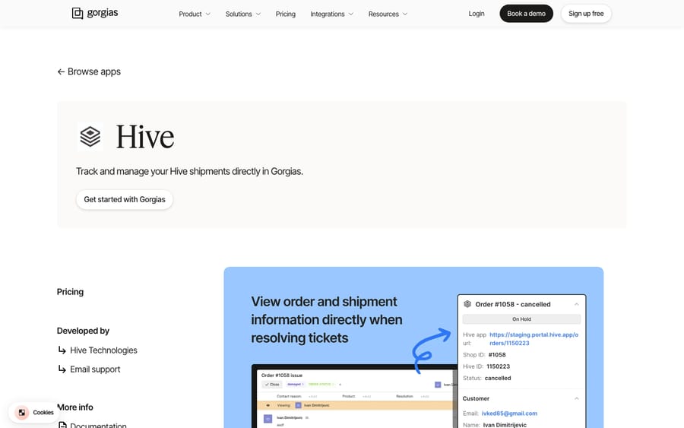Click the Book a demo button

pyautogui.click(x=526, y=14)
